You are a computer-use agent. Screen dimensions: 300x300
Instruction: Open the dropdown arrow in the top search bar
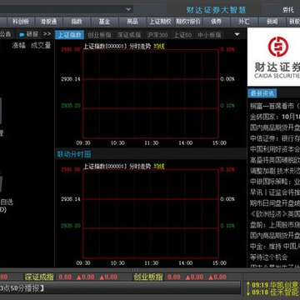coord(128,9)
